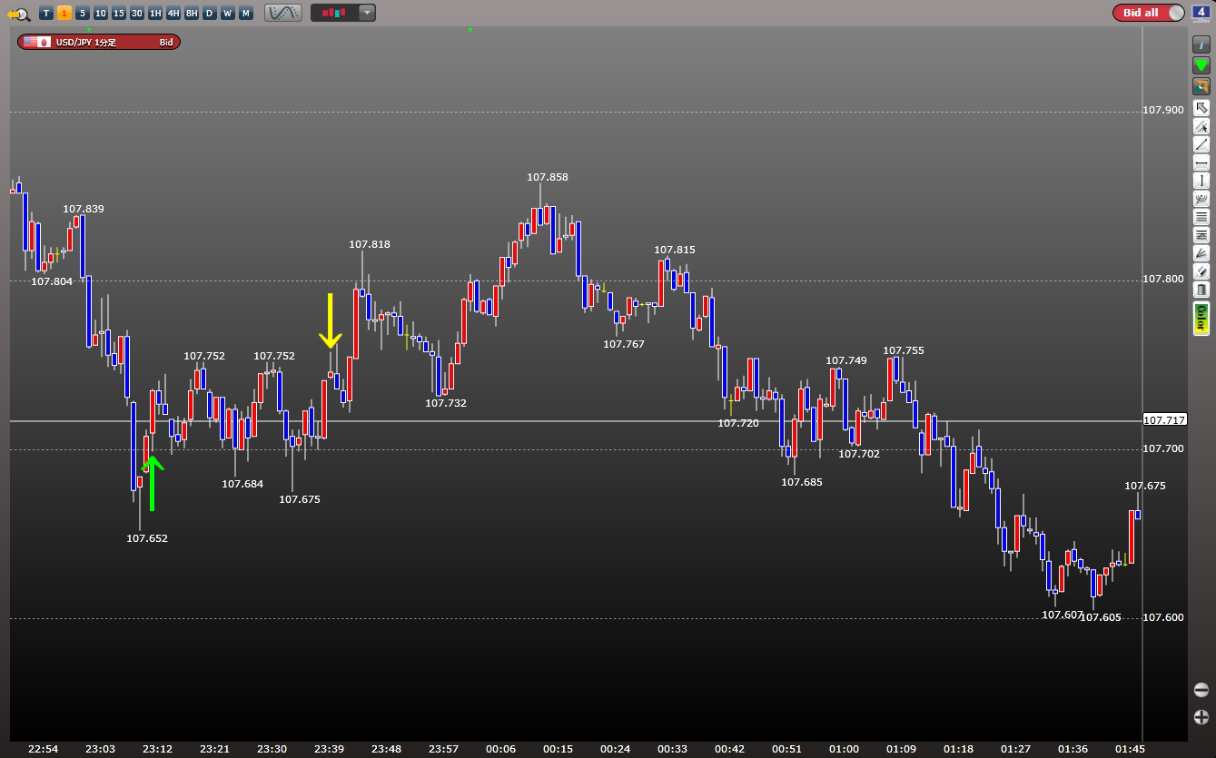Viewport: 1216px width, 758px height.
Task: Click the USD/JPY 1分足 currency pair label
Action: (99, 42)
